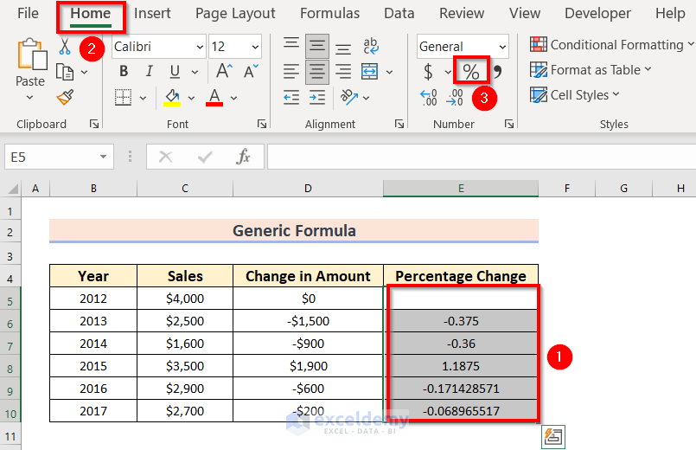
Task: Open the font name Calibri dropdown
Action: [201, 47]
